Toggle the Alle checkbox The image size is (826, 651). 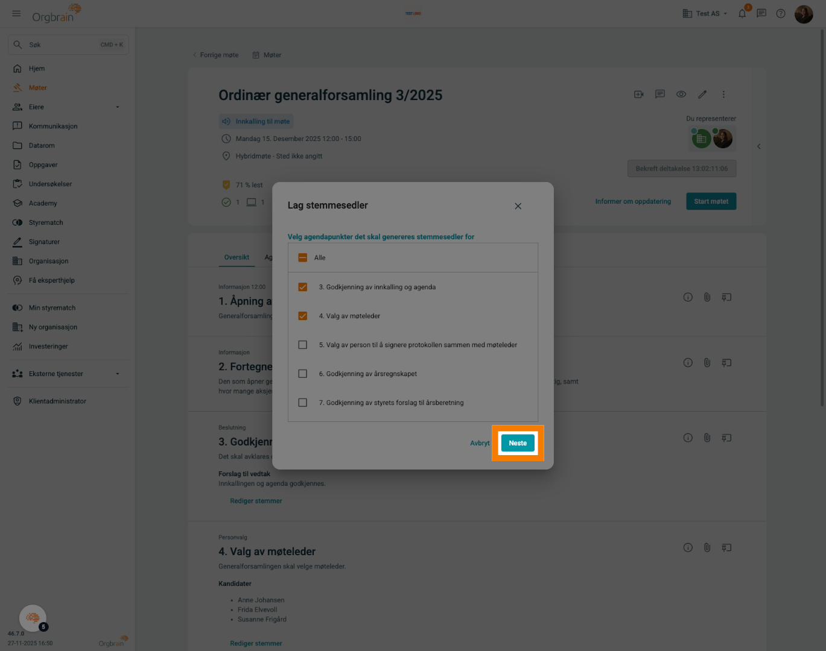pyautogui.click(x=303, y=258)
